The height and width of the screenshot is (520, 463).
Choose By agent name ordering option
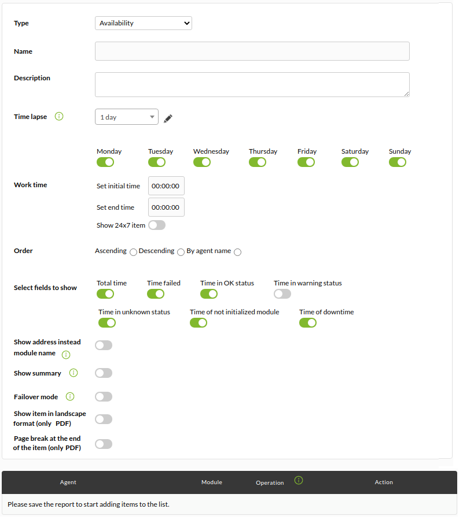point(237,252)
